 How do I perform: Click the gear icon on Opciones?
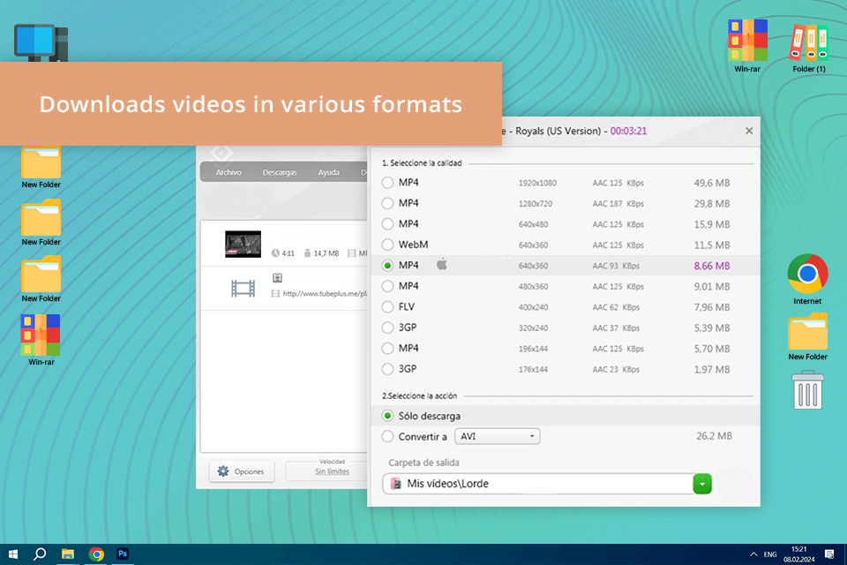tap(223, 471)
